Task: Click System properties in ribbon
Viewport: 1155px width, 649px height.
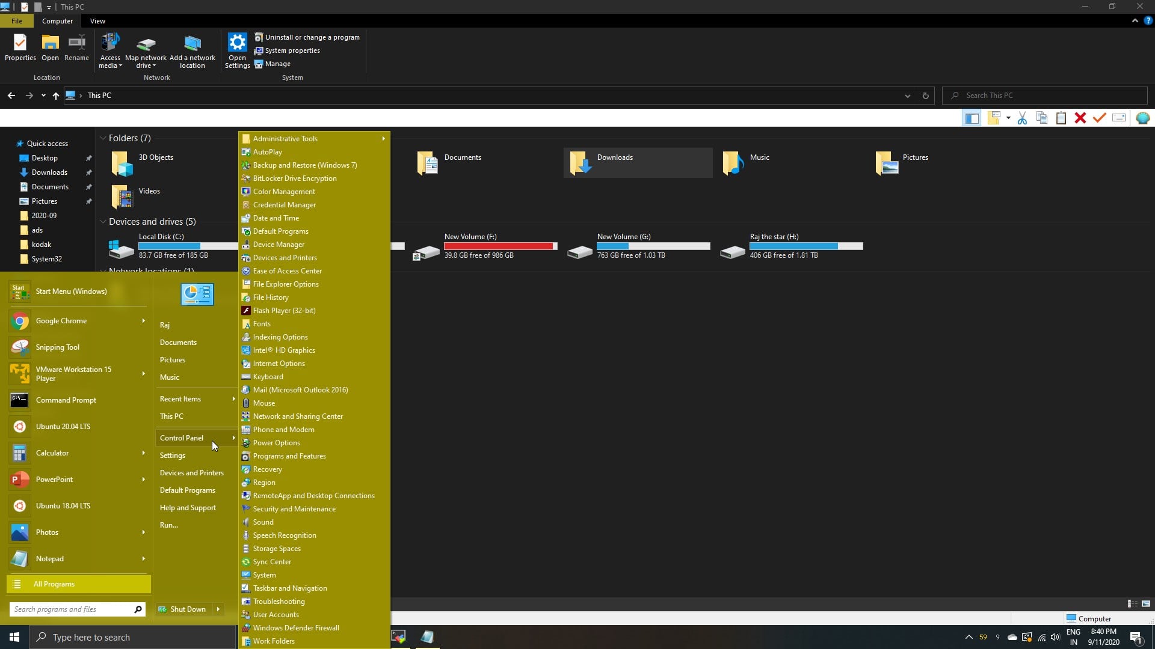Action: tap(287, 50)
